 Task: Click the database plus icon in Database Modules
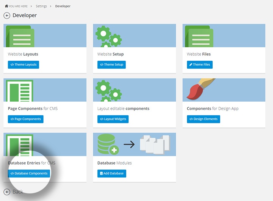coord(108,144)
